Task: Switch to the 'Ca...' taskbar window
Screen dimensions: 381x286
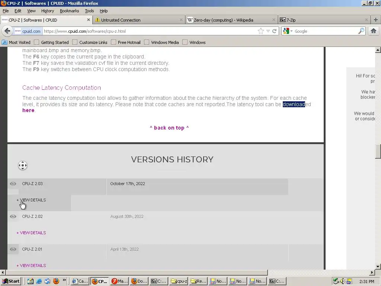Action: 80,281
